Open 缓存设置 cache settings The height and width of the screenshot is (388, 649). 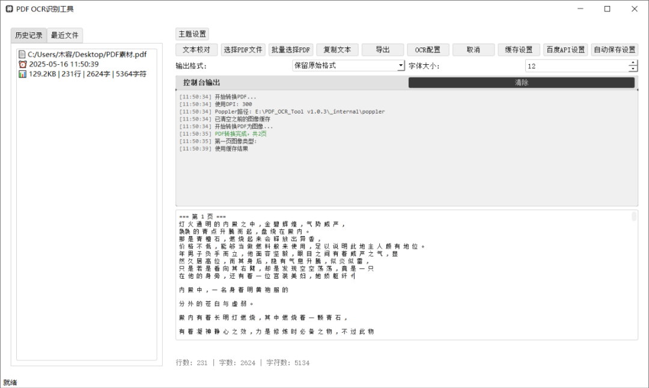(x=519, y=50)
